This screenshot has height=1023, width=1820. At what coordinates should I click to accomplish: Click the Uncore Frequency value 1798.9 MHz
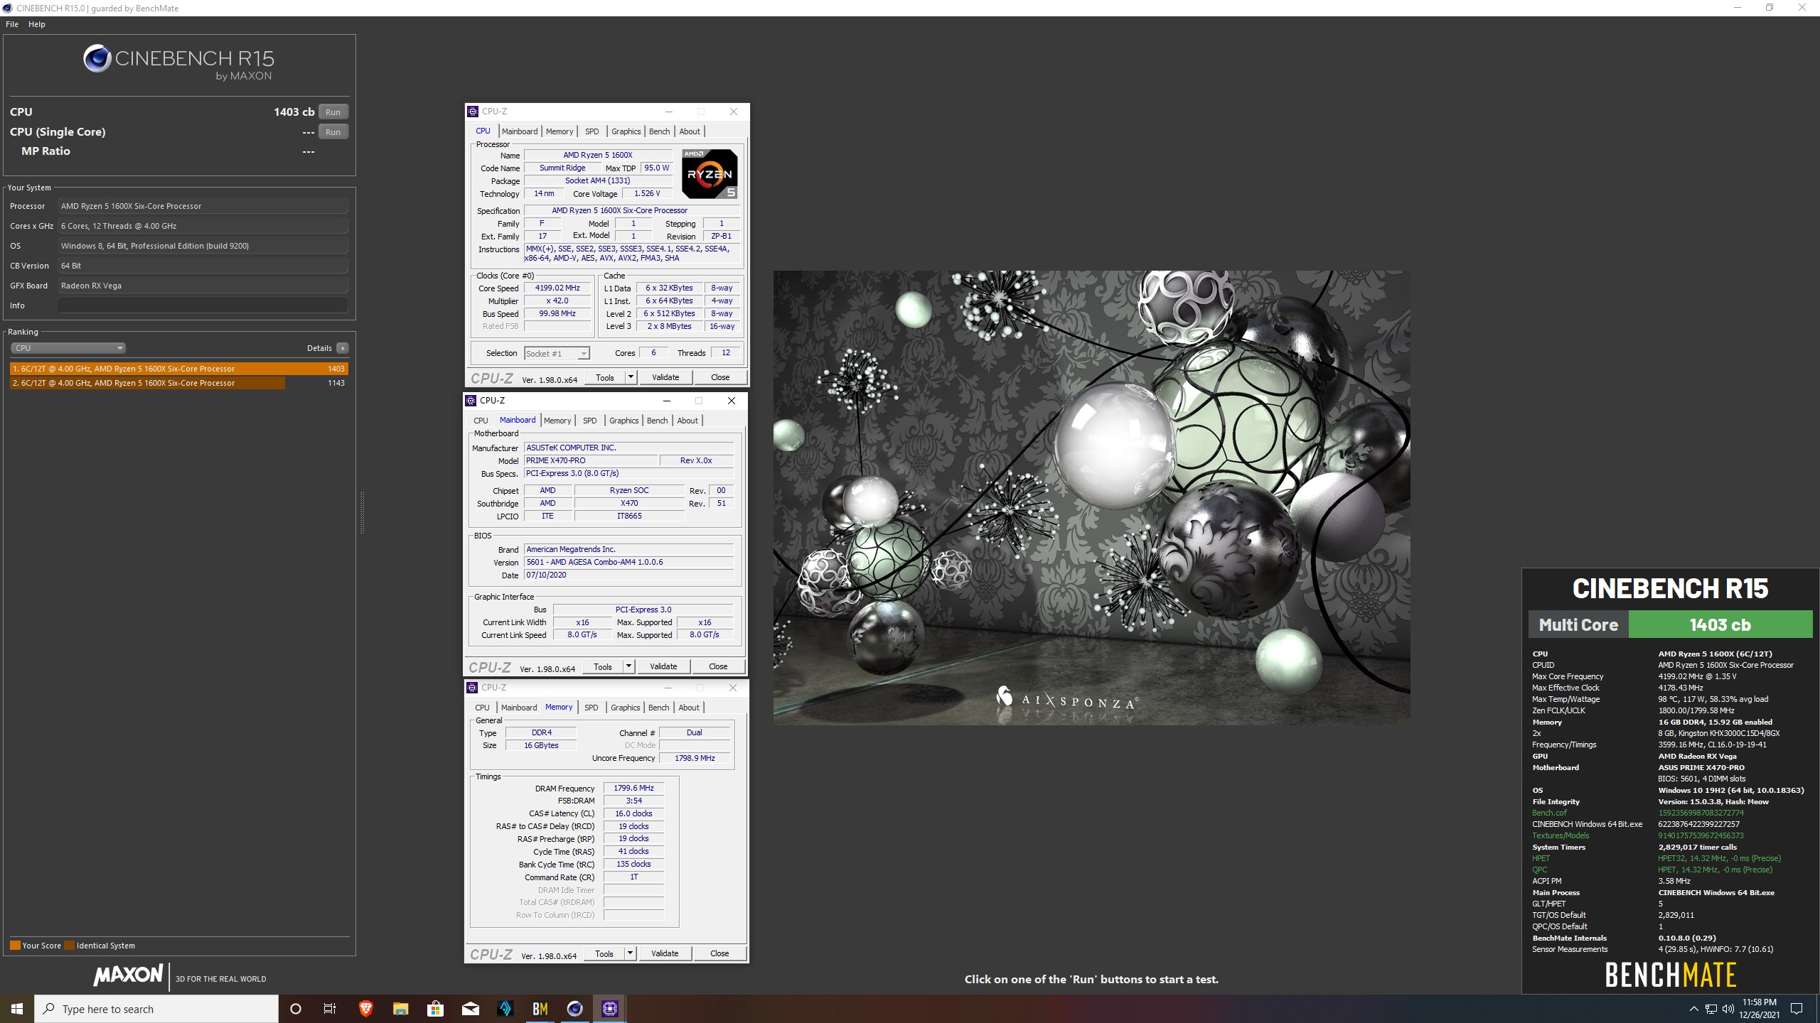695,759
